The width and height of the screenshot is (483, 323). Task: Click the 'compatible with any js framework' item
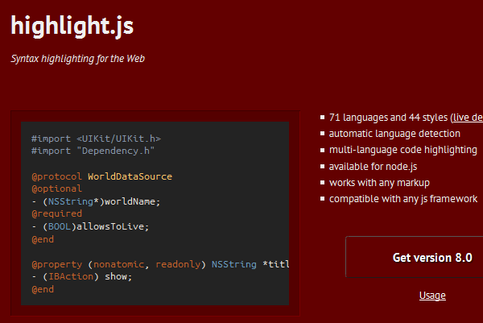pyautogui.click(x=402, y=199)
